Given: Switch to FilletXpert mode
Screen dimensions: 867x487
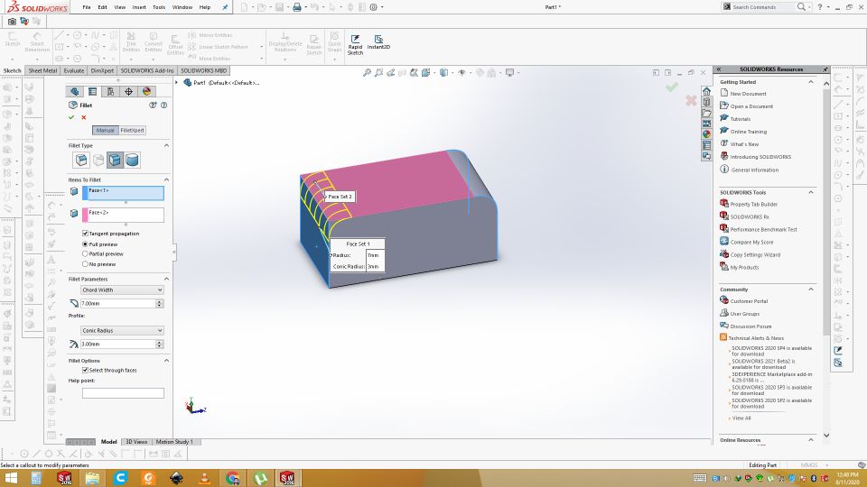Looking at the screenshot, I should pyautogui.click(x=132, y=130).
